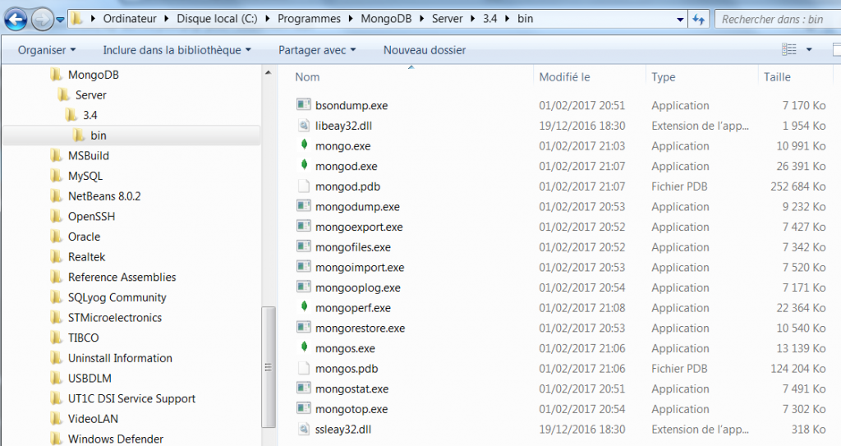Screen dimensions: 841x446
Task: Select the mongorestore.exe file icon
Action: pyautogui.click(x=304, y=328)
